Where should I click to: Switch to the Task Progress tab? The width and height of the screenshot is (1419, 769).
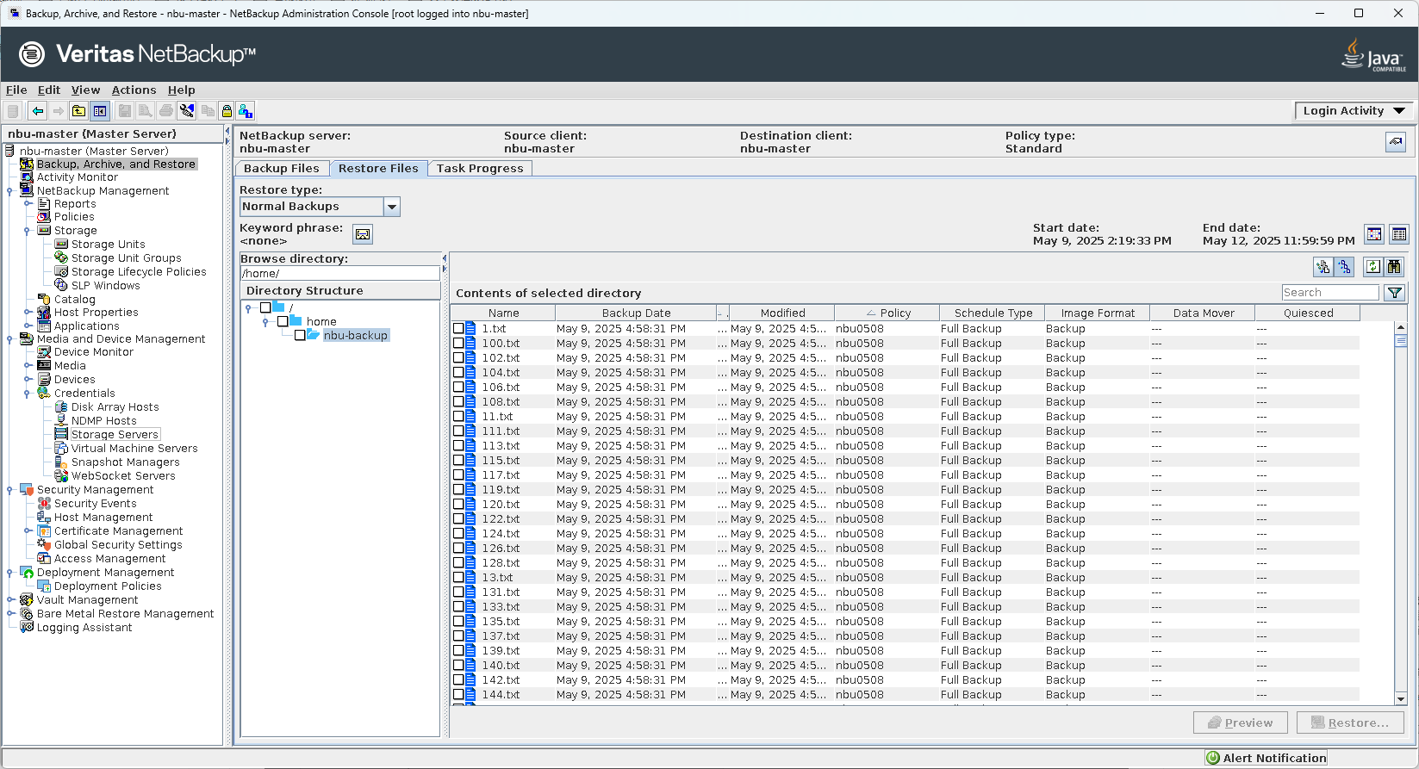(479, 169)
